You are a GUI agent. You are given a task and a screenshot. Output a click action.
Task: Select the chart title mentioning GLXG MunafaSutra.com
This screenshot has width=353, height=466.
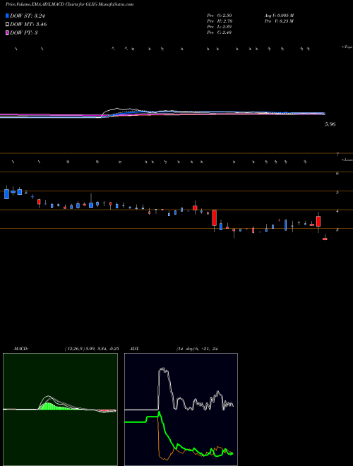[x=69, y=4]
